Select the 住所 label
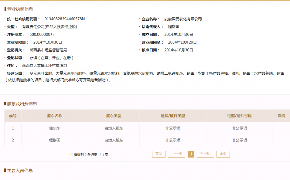The image size is (290, 180). pos(12,66)
